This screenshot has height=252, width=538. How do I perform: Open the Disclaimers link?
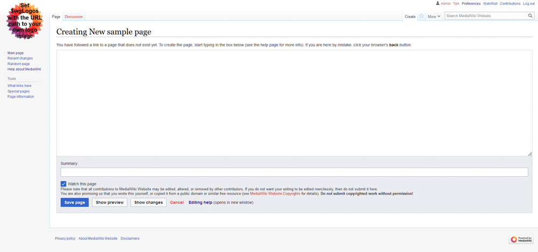(x=130, y=238)
